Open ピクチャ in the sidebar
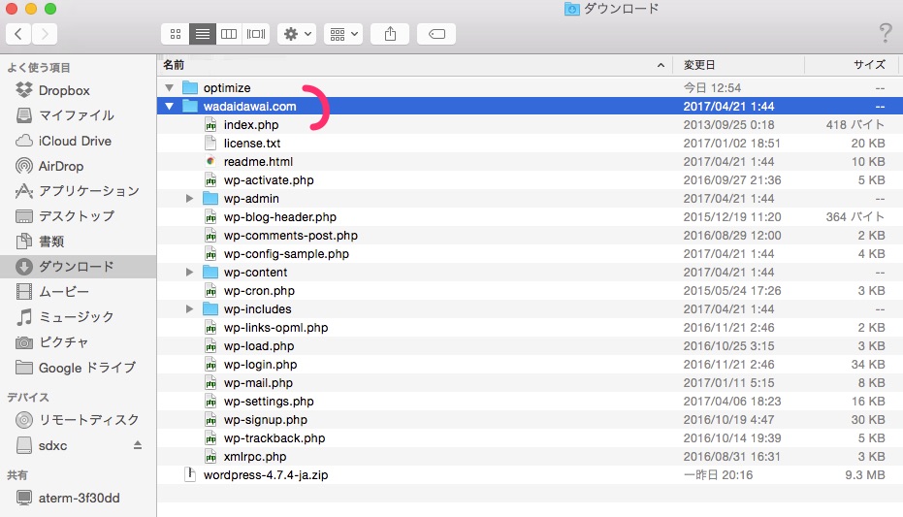 [x=51, y=342]
